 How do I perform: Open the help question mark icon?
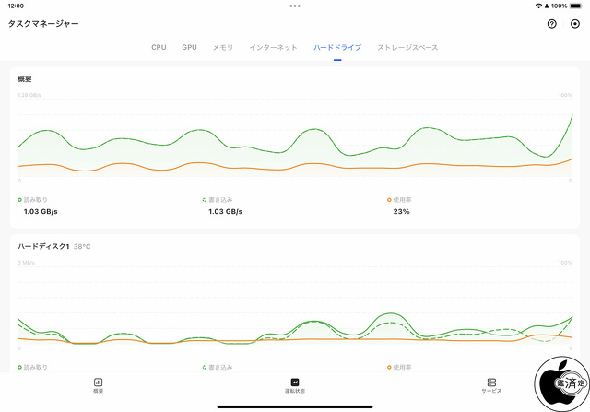click(x=551, y=23)
